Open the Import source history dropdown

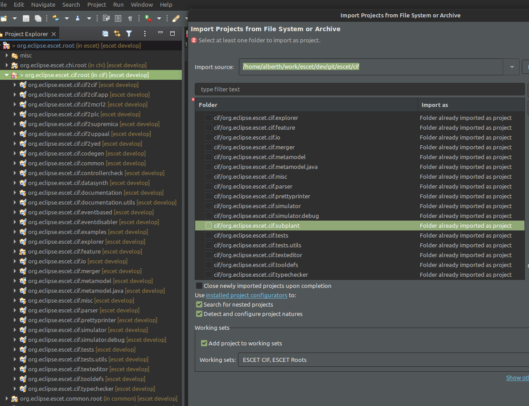(512, 67)
